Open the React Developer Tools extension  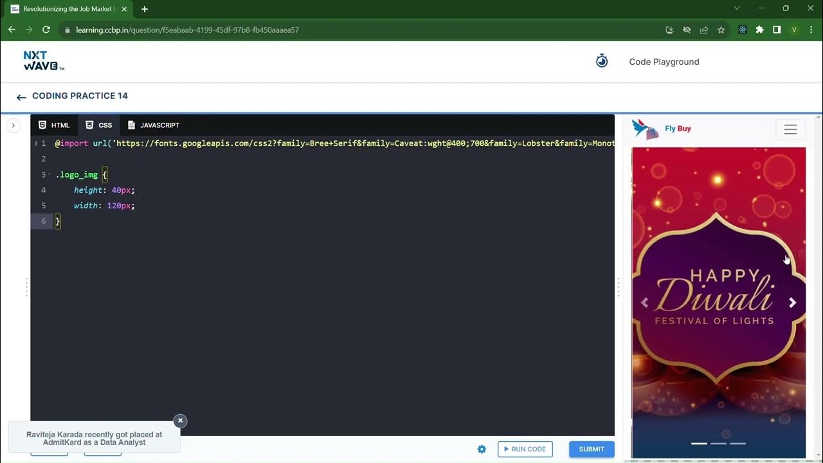click(743, 30)
